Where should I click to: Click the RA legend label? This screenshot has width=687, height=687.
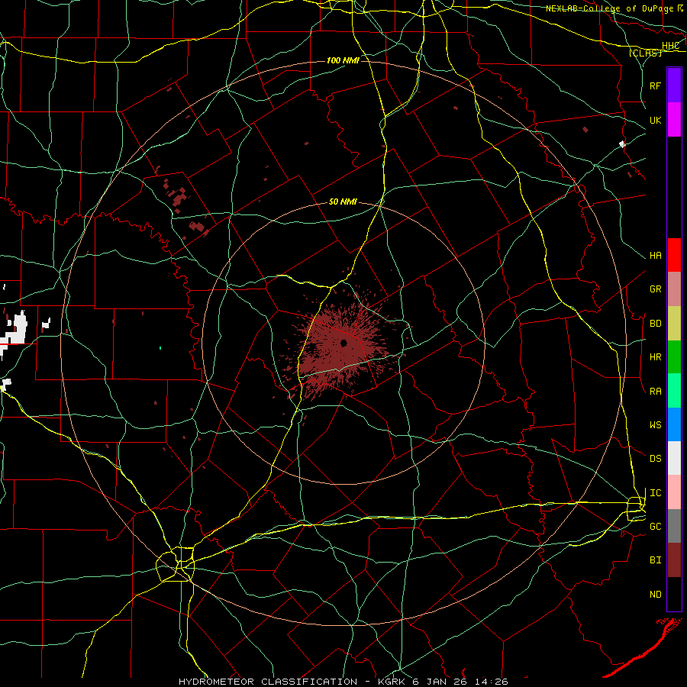pos(655,392)
